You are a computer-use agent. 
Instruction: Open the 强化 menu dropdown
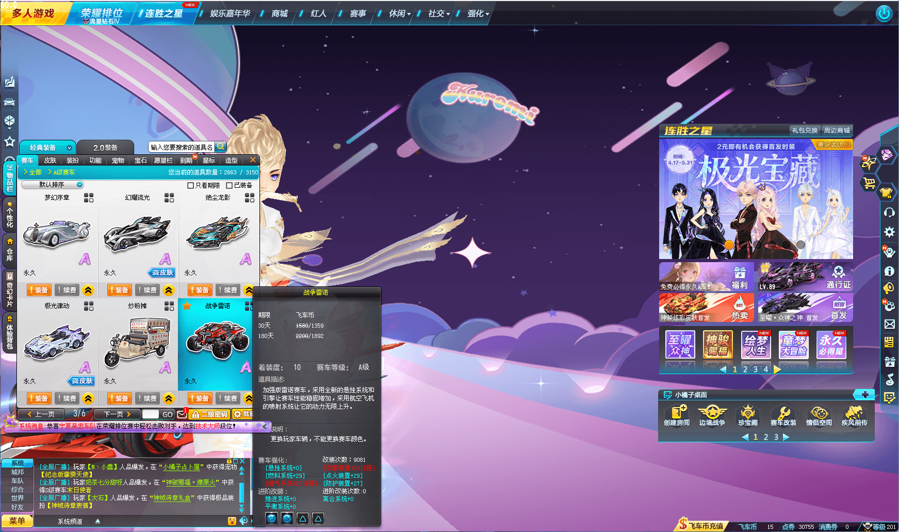(479, 13)
